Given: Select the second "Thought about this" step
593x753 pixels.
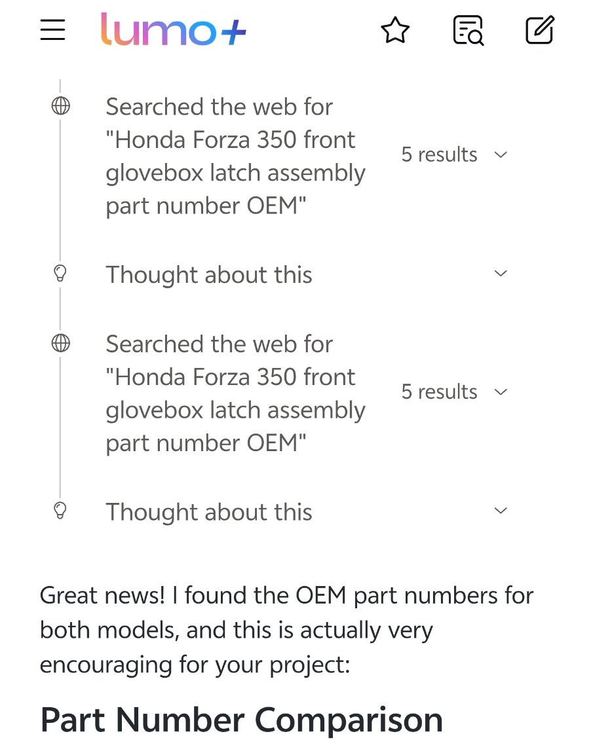Looking at the screenshot, I should pyautogui.click(x=209, y=512).
